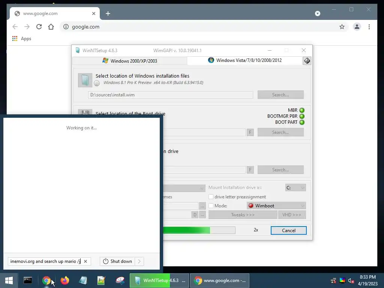
Task: Go to Chrome home page icon
Action: pyautogui.click(x=51, y=27)
